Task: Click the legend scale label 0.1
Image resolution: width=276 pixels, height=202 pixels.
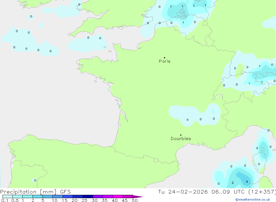Action: (x=5, y=200)
